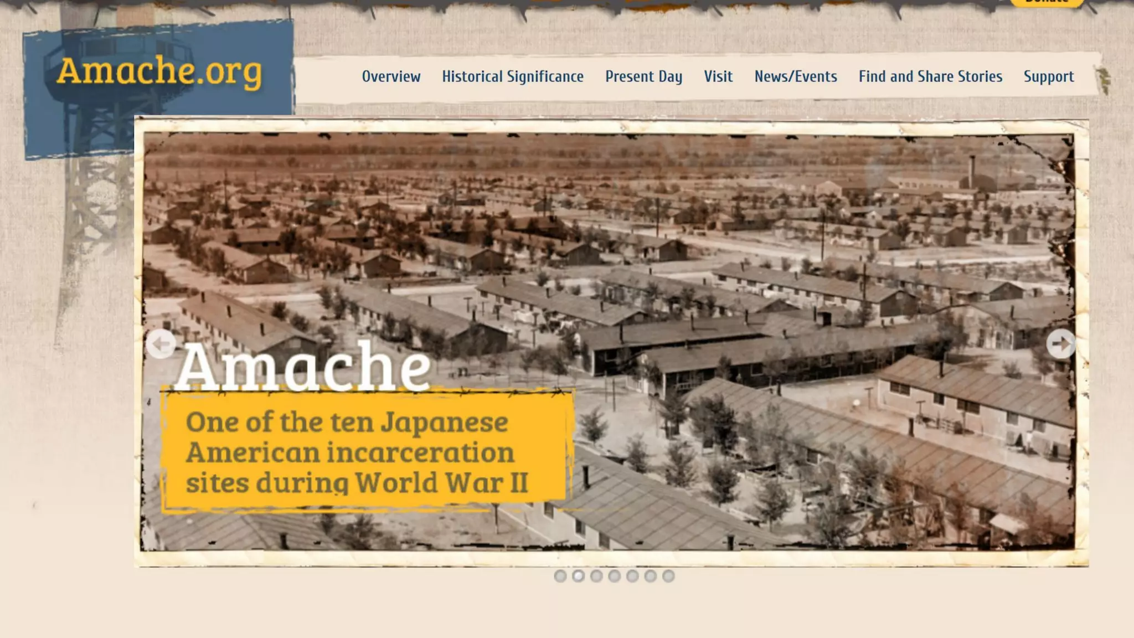Click the Amache.org logo
1134x638 pixels.
(159, 71)
